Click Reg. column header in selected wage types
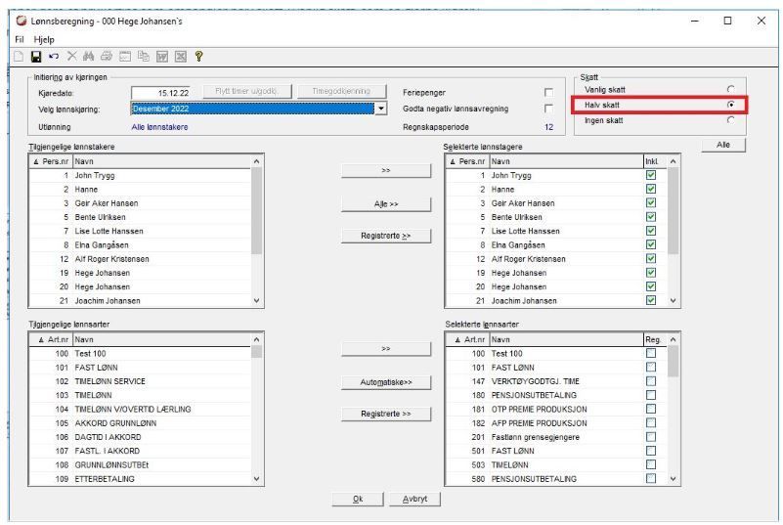Viewport: 783px width, 525px height. 655,339
